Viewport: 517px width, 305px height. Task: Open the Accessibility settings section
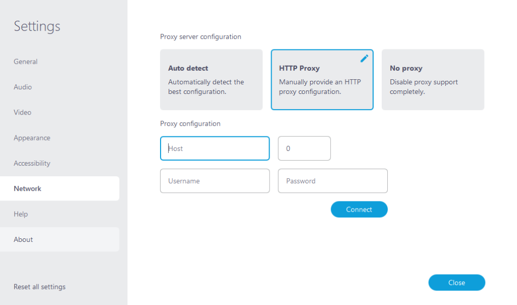point(32,163)
